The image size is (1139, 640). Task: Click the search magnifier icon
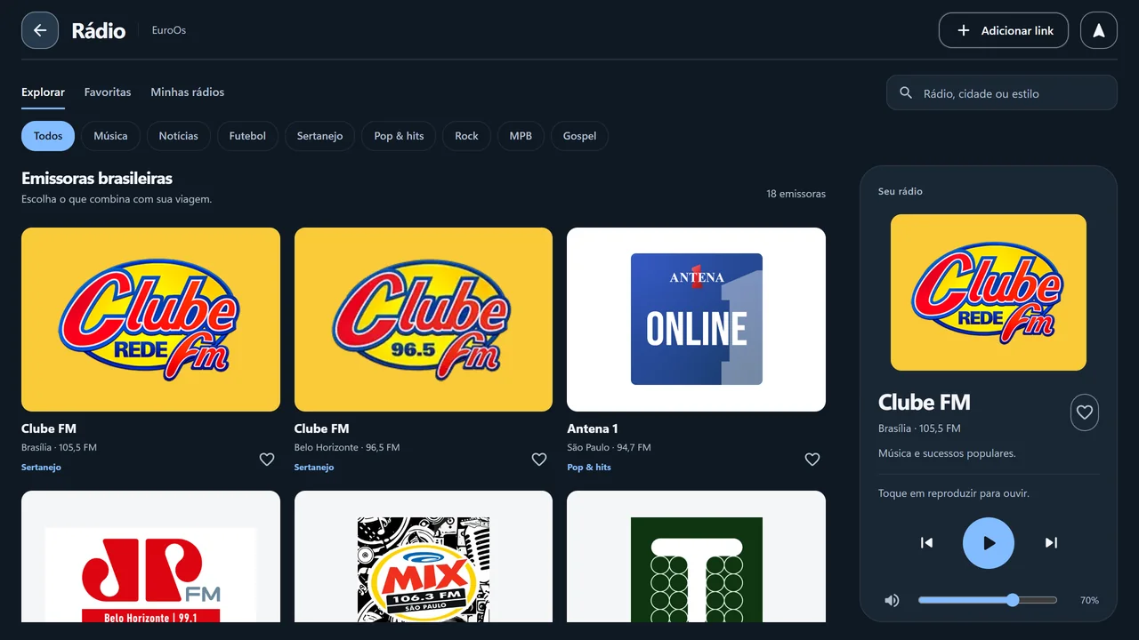tap(906, 92)
